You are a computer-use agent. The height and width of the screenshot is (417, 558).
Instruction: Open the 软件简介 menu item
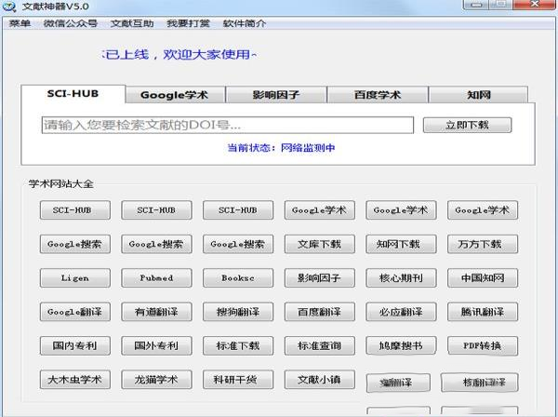[x=245, y=23]
